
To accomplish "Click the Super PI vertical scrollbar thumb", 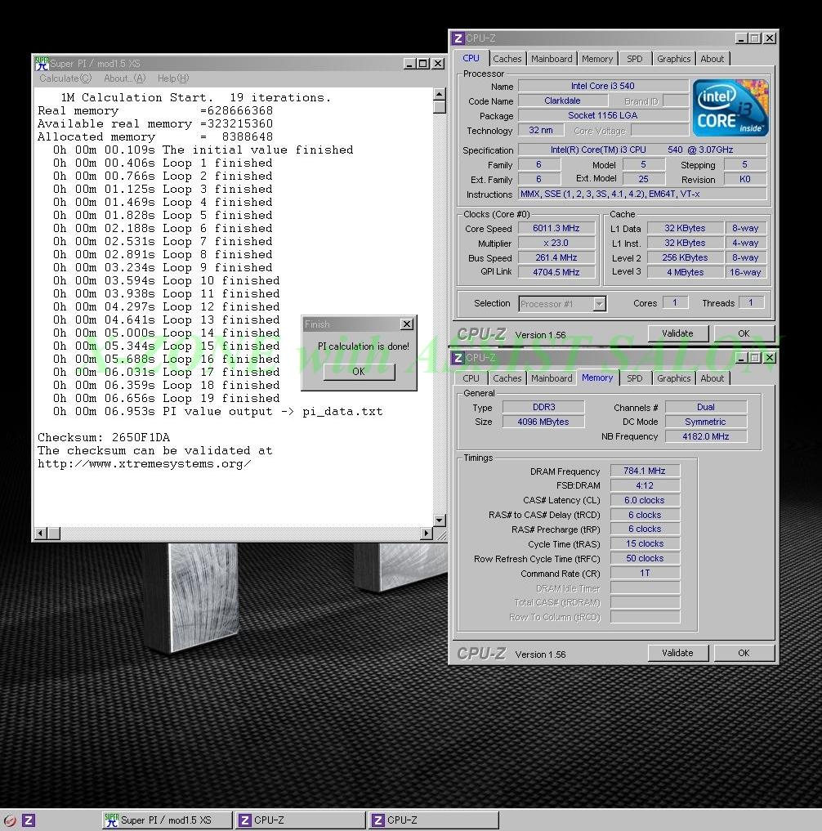I will point(439,107).
